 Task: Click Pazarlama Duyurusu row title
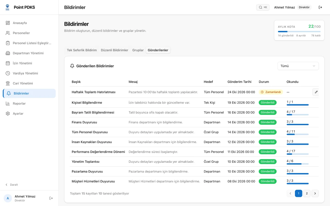click(87, 171)
